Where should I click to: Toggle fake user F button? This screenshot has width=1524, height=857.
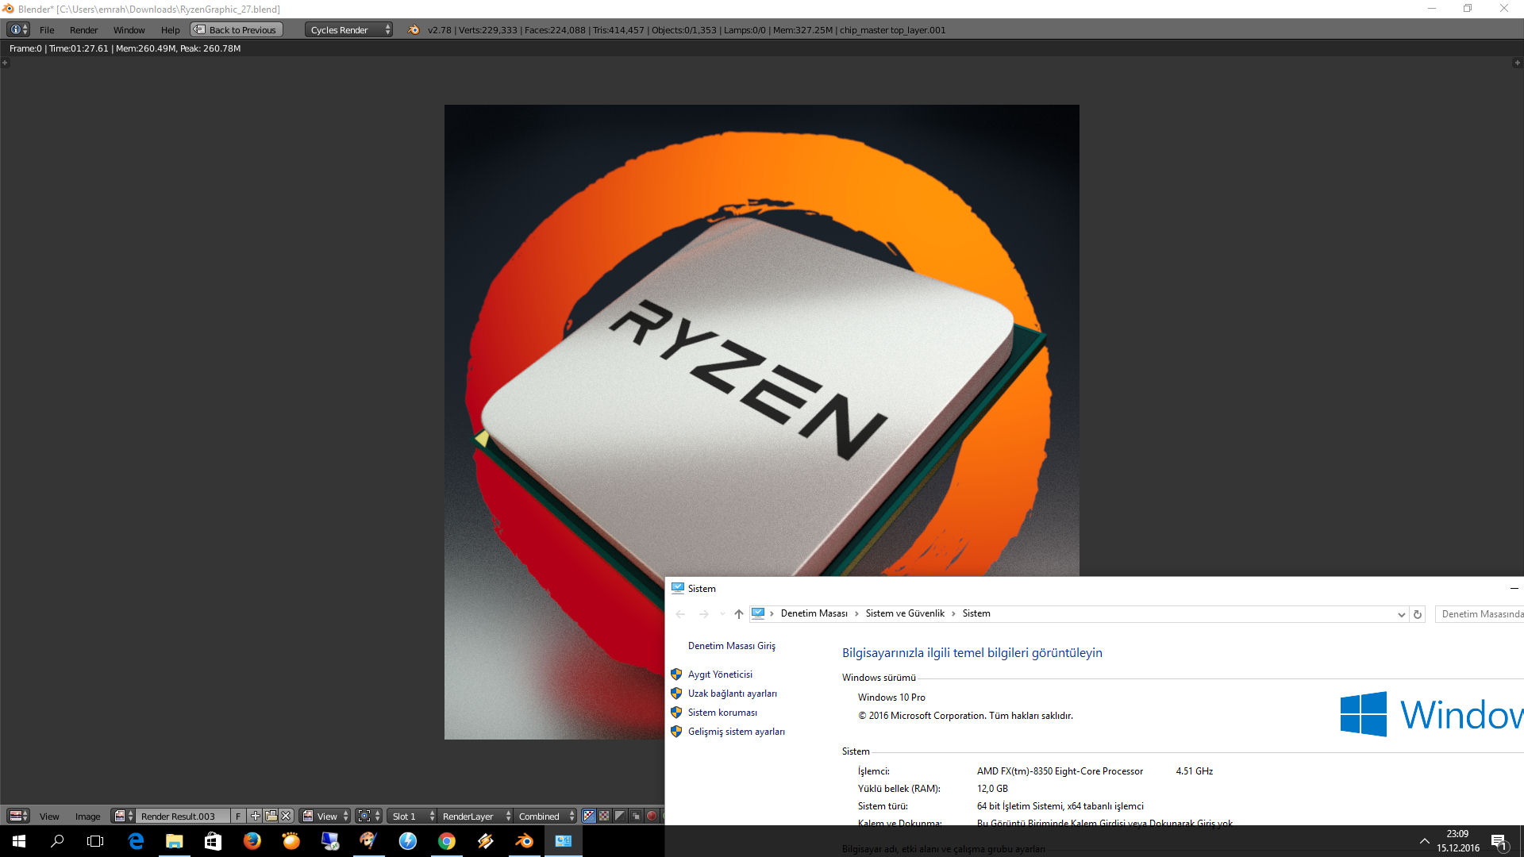coord(238,816)
